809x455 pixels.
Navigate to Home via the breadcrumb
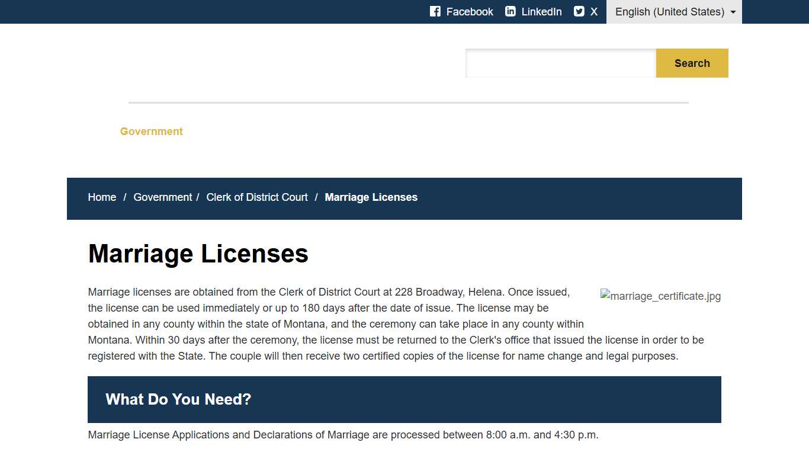click(101, 197)
